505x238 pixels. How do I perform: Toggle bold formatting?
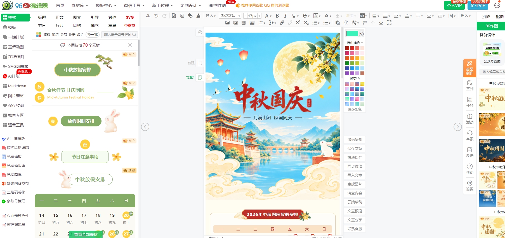[x=277, y=16]
